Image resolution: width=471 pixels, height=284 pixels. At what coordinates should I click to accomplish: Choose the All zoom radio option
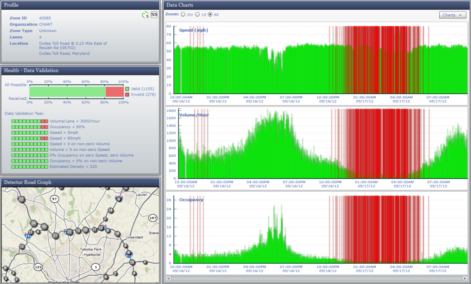(210, 14)
